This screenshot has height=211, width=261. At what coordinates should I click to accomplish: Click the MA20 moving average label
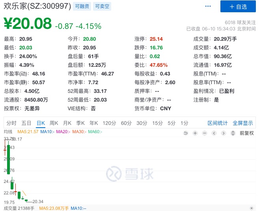pyautogui.click(x=63, y=132)
